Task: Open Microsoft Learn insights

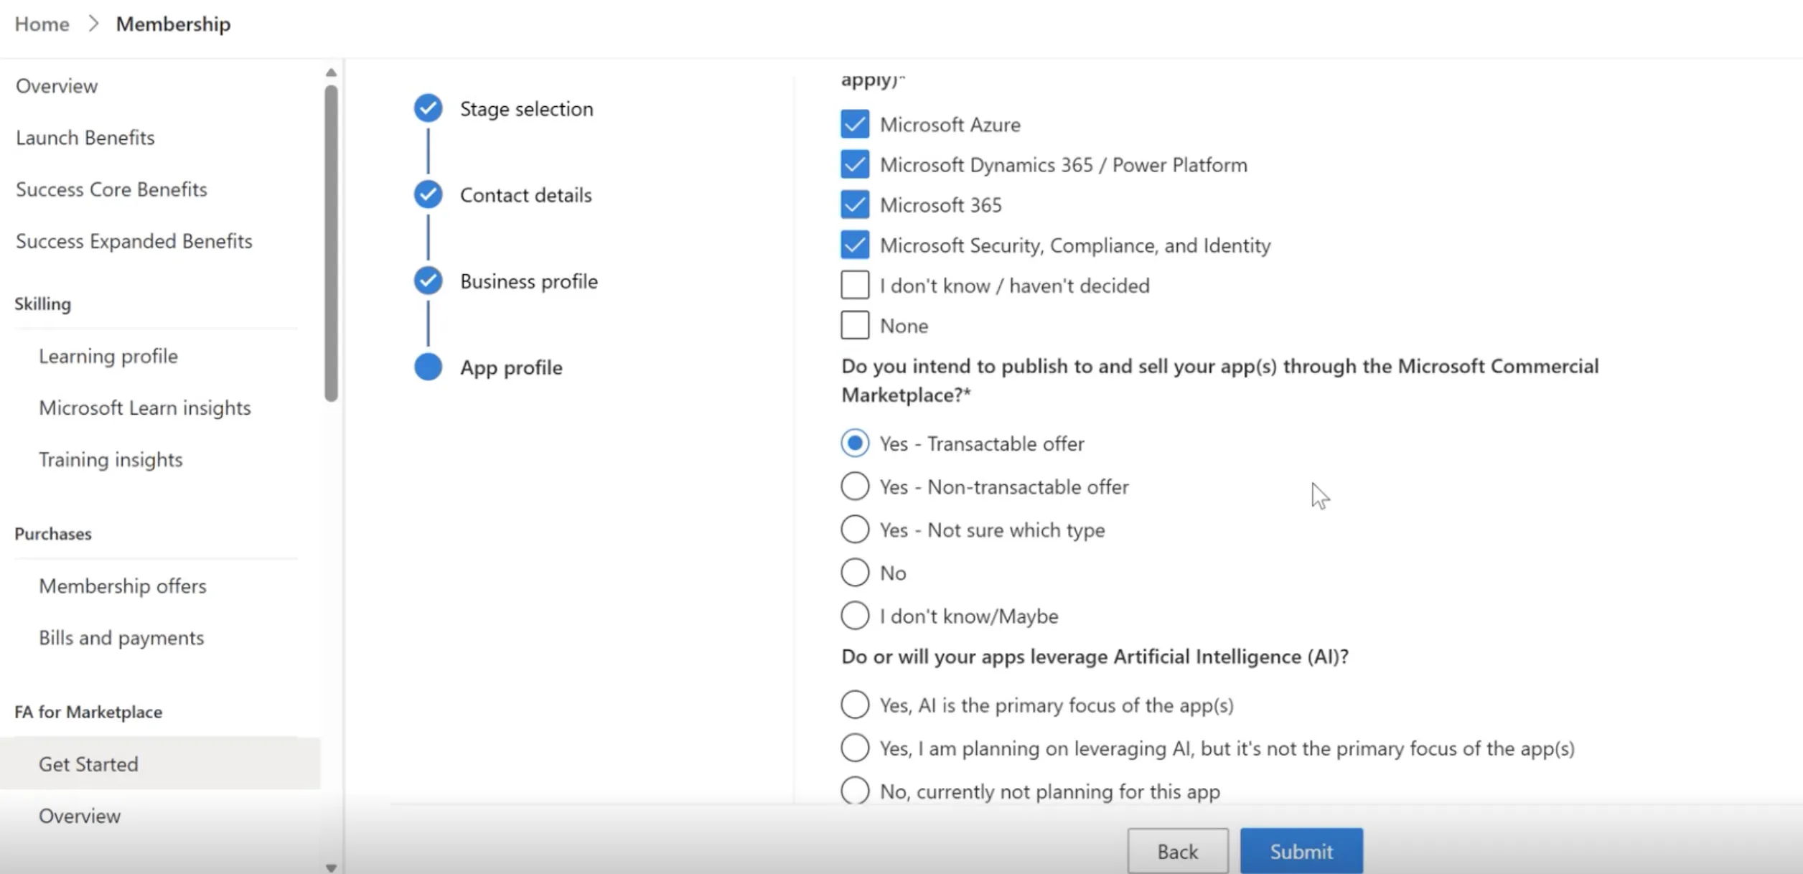Action: [145, 408]
